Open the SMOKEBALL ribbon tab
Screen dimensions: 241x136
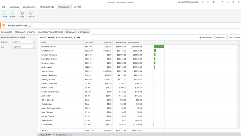(x=14, y=7)
